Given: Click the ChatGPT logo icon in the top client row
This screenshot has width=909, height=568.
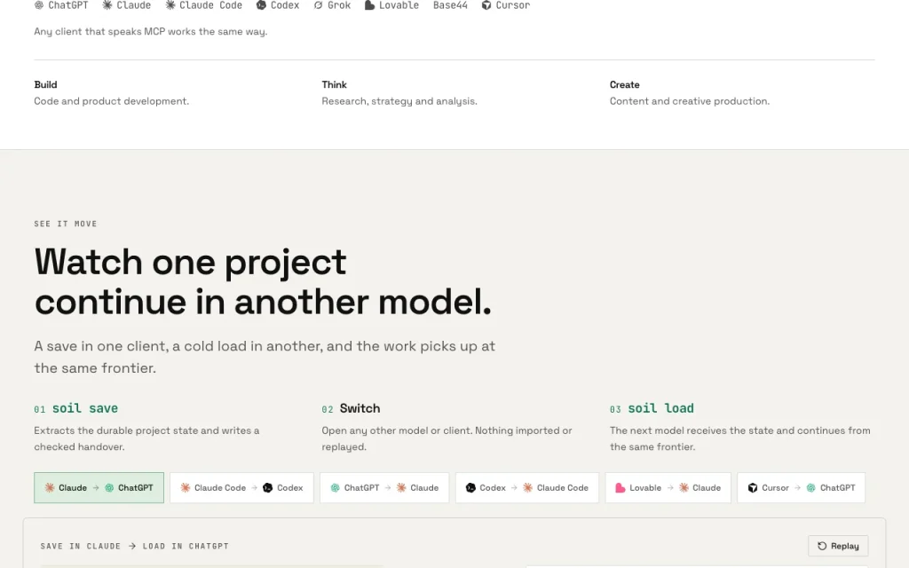Looking at the screenshot, I should click(39, 5).
